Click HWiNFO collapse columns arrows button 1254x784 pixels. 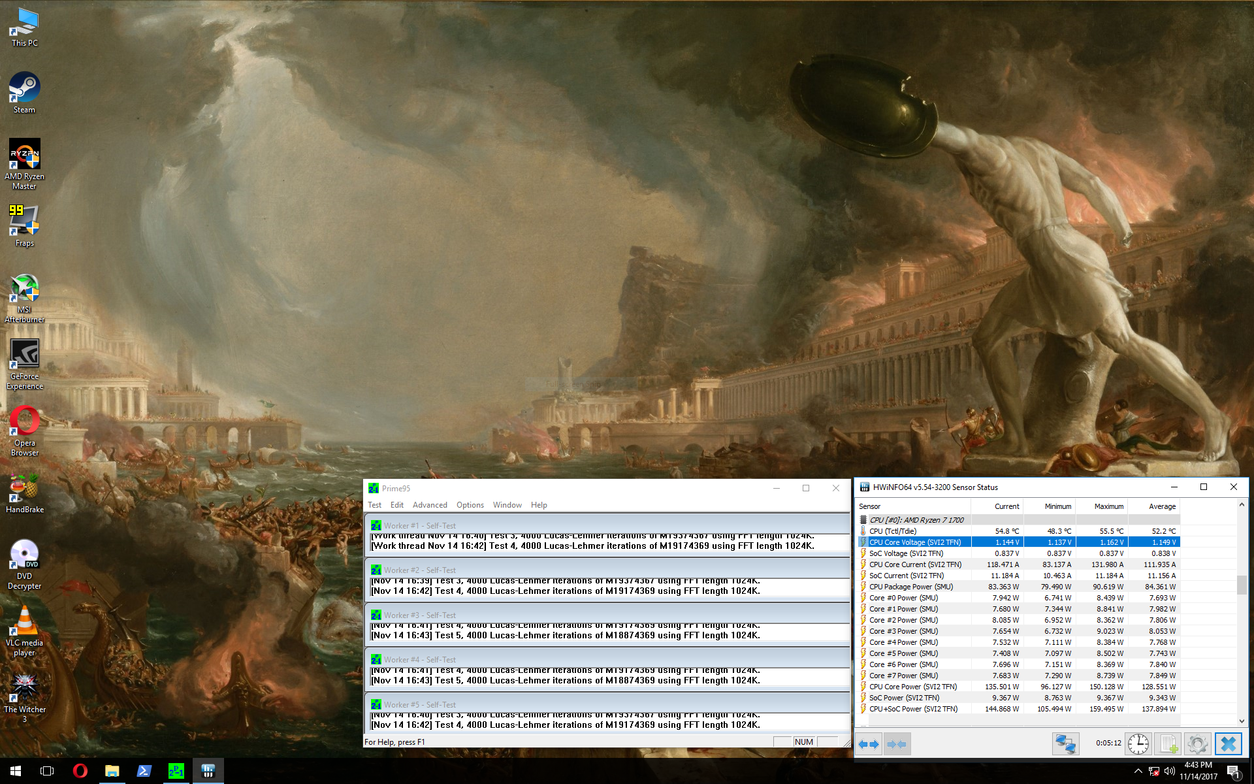tap(897, 744)
